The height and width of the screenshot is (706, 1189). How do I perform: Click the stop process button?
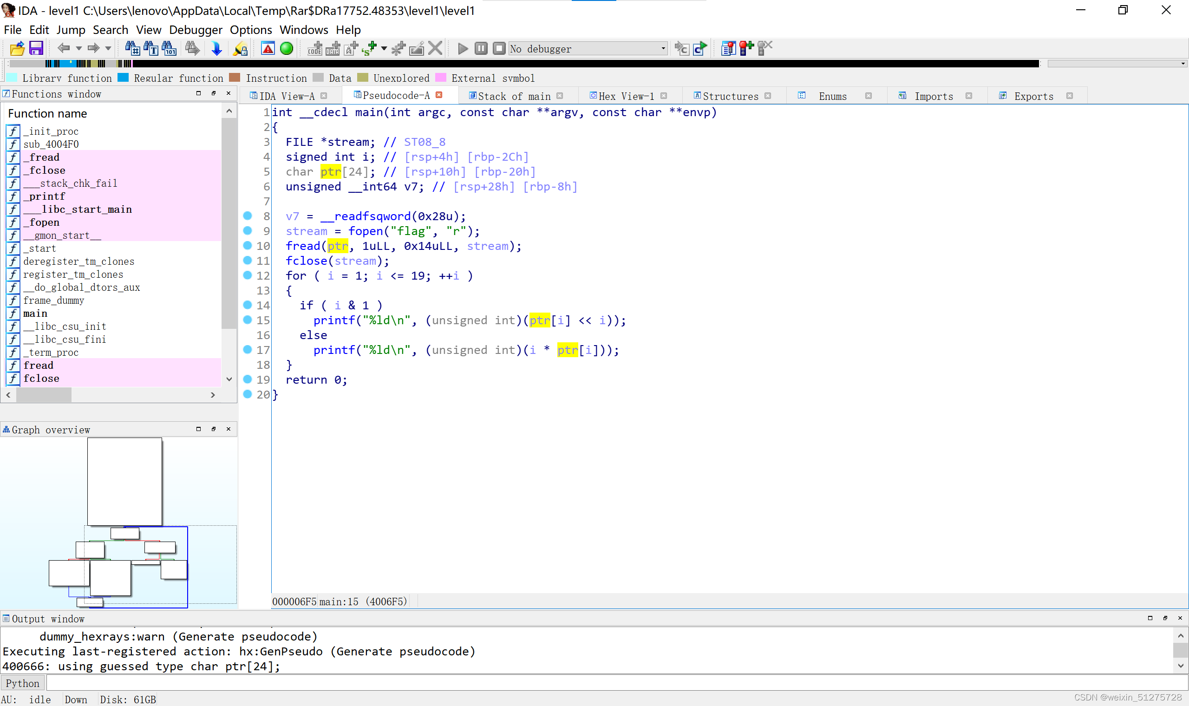499,48
